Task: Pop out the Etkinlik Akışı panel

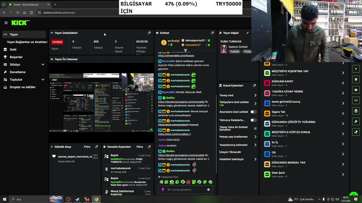Action: [96, 147]
